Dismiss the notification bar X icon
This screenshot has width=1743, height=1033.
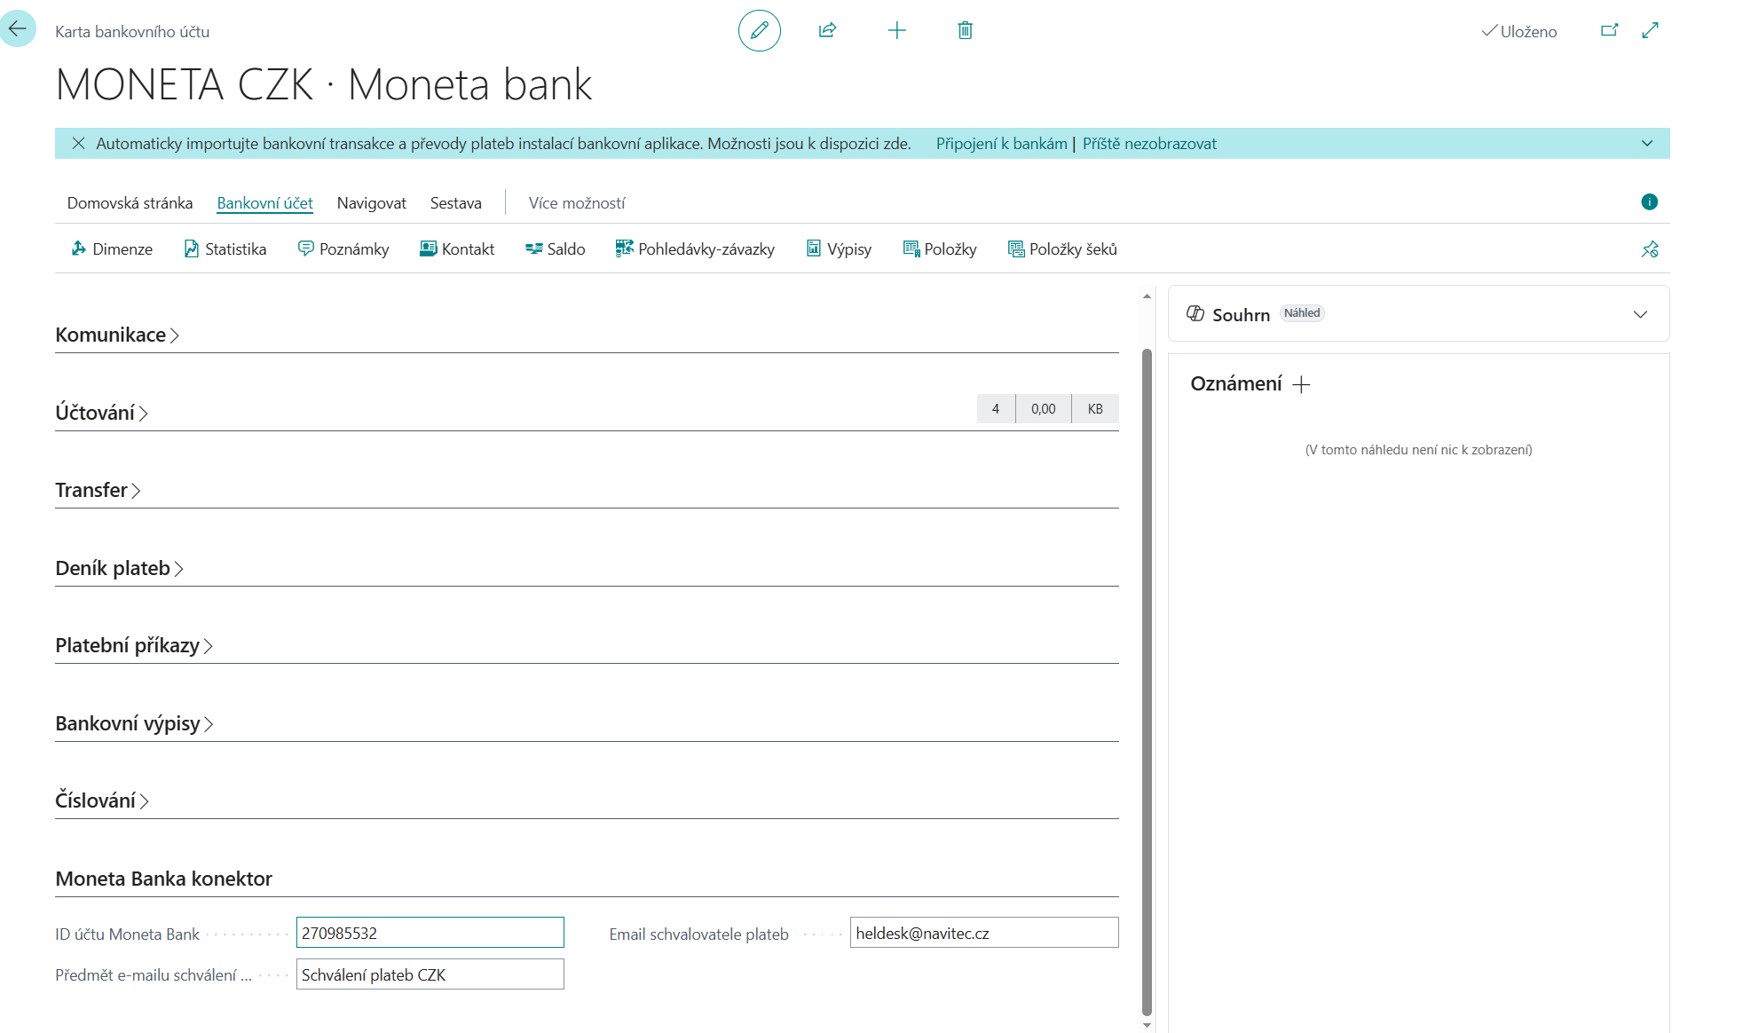coord(78,143)
